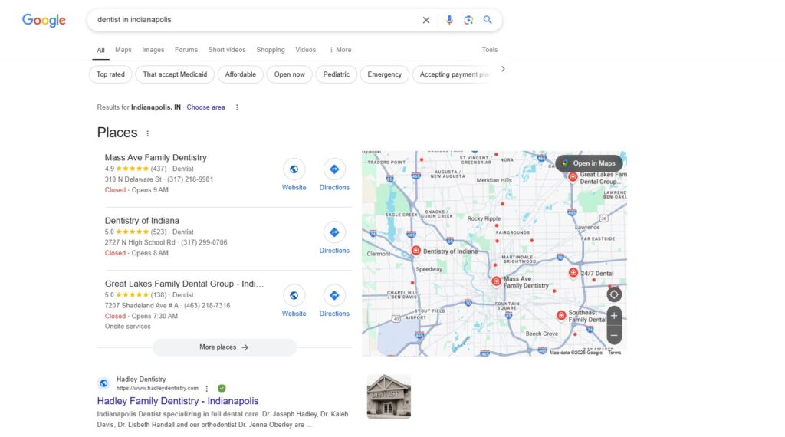Get Directions icon for Great Lakes Family Dental
The width and height of the screenshot is (785, 437).
(x=334, y=295)
